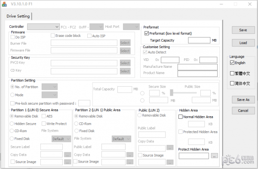Open the Controller dropdown
Screen dimensions: 258x169
tap(43, 27)
